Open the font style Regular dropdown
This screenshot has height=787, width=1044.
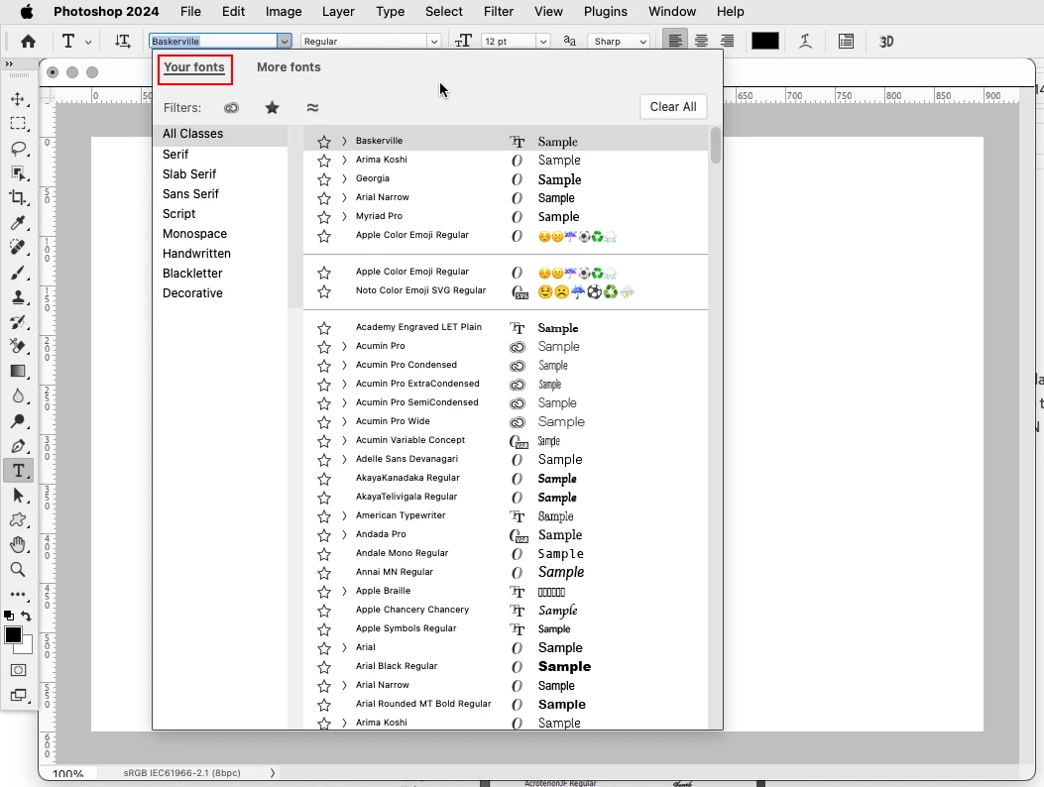coord(433,42)
